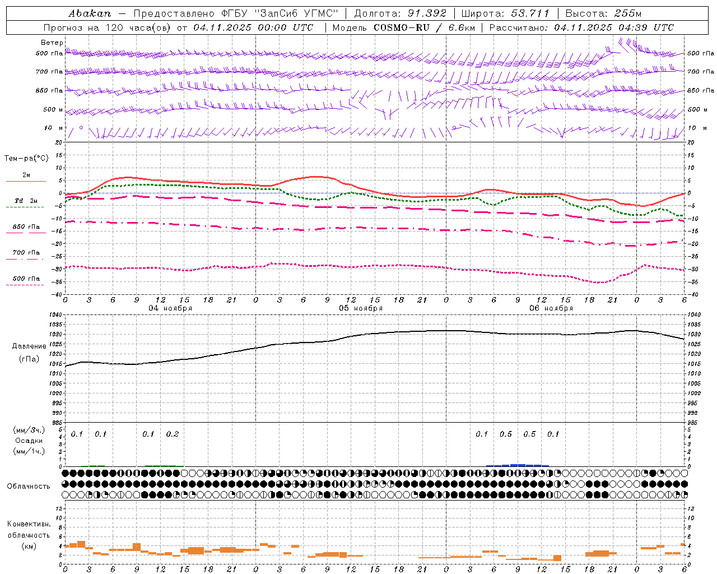Screen dimensions: 717x574
Task: Click "500 м" wind level label on left
Action: coord(53,110)
